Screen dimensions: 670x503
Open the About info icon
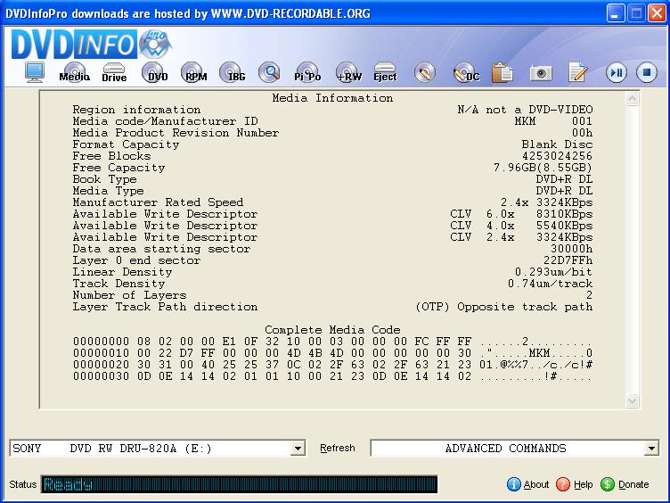(513, 484)
